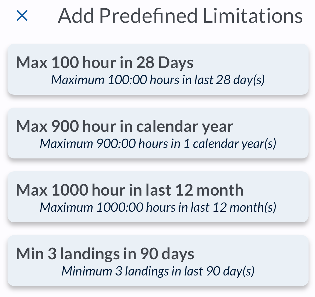This screenshot has height=297, width=315.
Task: Tap the first predefined limitation in the list
Action: 158,69
